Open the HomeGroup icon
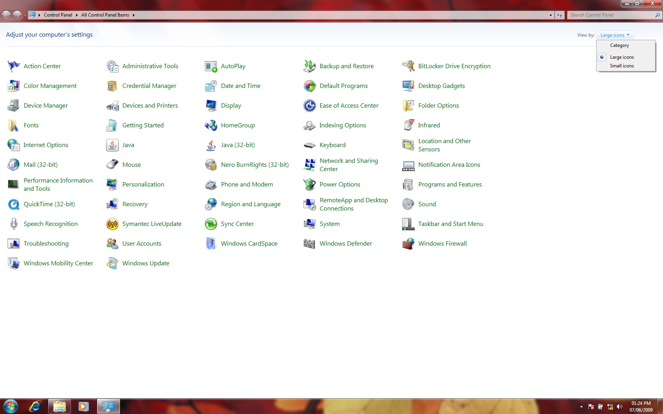663x414 pixels. (211, 125)
